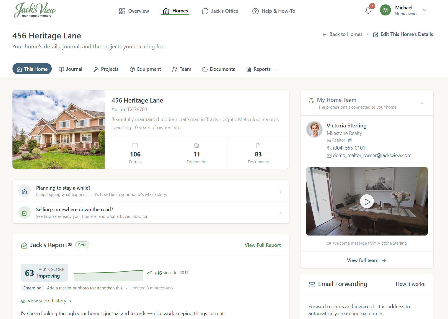This screenshot has height=319, width=448.
Task: Switch to the Documents tab
Action: 219,69
